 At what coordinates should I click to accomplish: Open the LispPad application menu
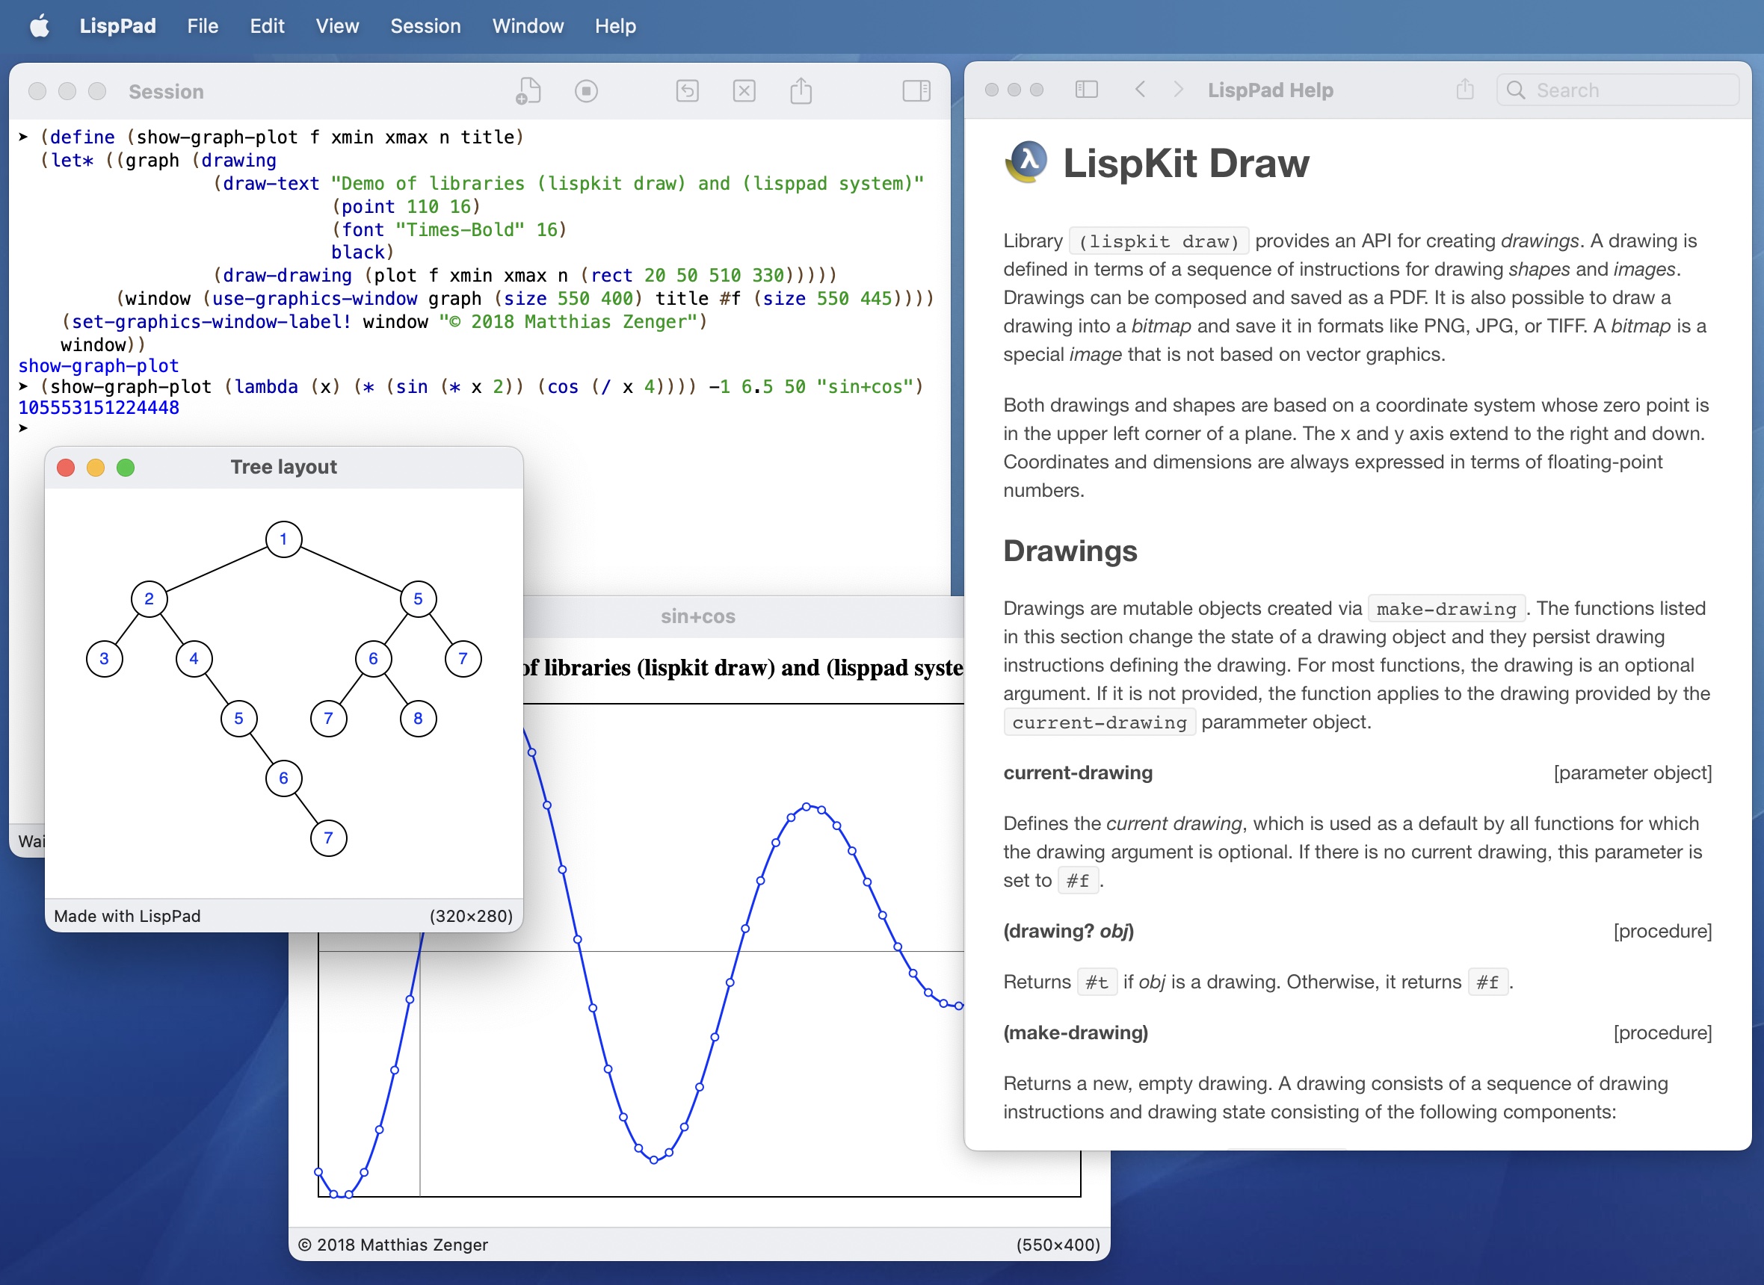(117, 25)
